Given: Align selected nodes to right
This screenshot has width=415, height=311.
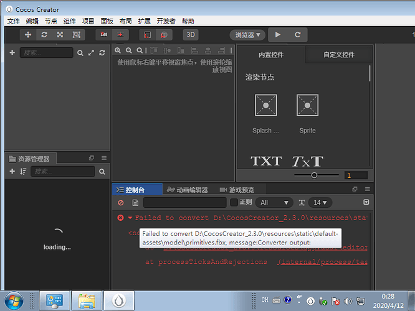Looking at the screenshot, I should pos(222,50).
